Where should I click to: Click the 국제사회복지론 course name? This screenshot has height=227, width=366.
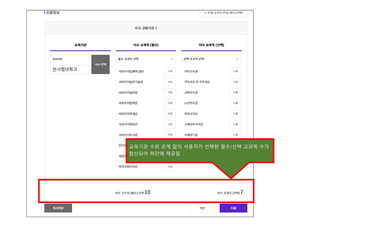click(x=194, y=124)
